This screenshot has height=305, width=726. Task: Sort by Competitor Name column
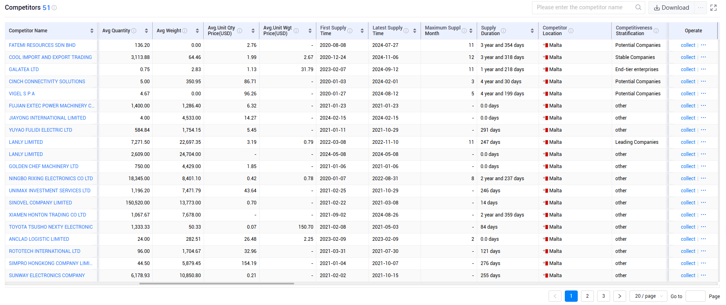tap(92, 31)
